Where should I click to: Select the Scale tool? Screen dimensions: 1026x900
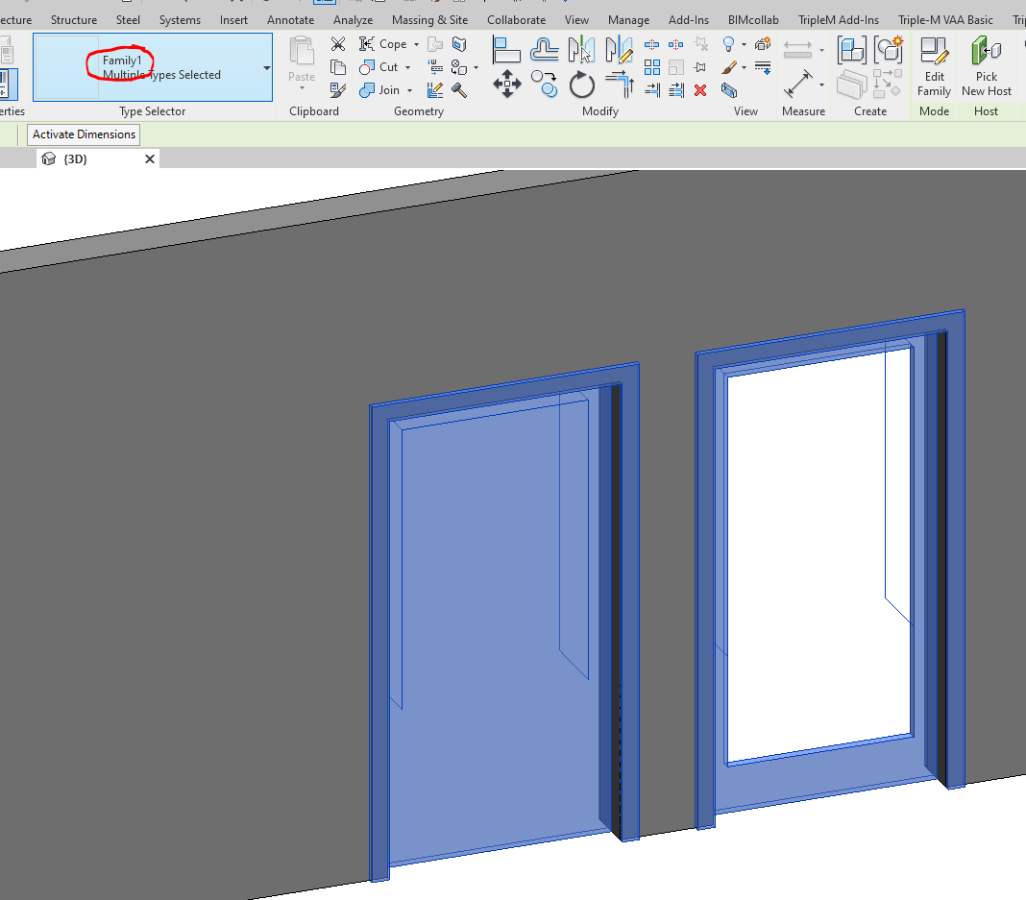(x=675, y=67)
